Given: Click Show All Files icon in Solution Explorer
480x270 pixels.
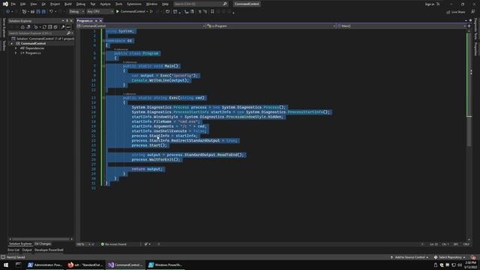Looking at the screenshot, I should [55, 27].
